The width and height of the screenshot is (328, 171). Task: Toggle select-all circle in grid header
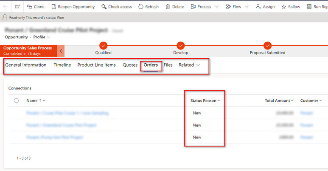[16, 100]
